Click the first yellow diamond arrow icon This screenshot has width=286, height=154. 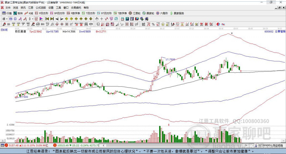pyautogui.click(x=66, y=19)
